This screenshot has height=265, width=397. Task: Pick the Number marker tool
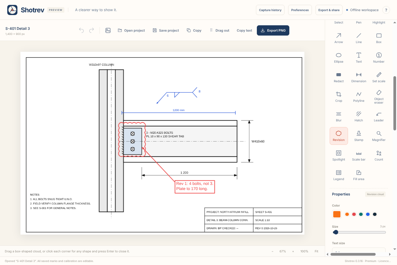[x=379, y=58]
